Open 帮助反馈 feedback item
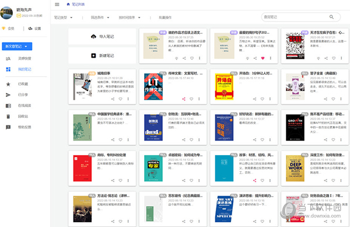350x227 pixels. (18, 127)
